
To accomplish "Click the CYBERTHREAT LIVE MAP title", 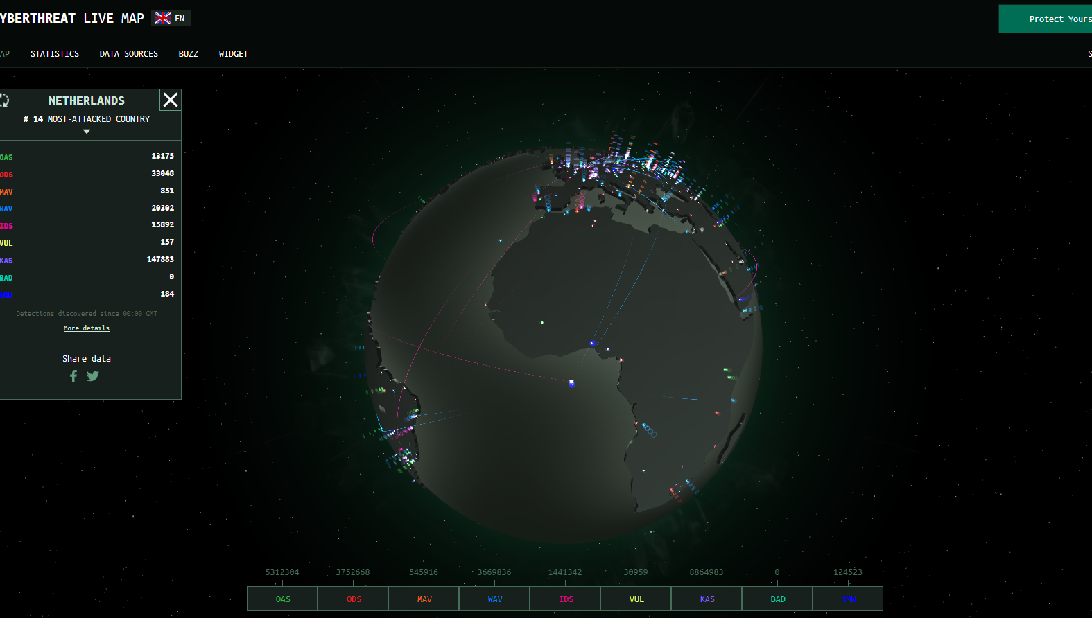I will point(72,18).
